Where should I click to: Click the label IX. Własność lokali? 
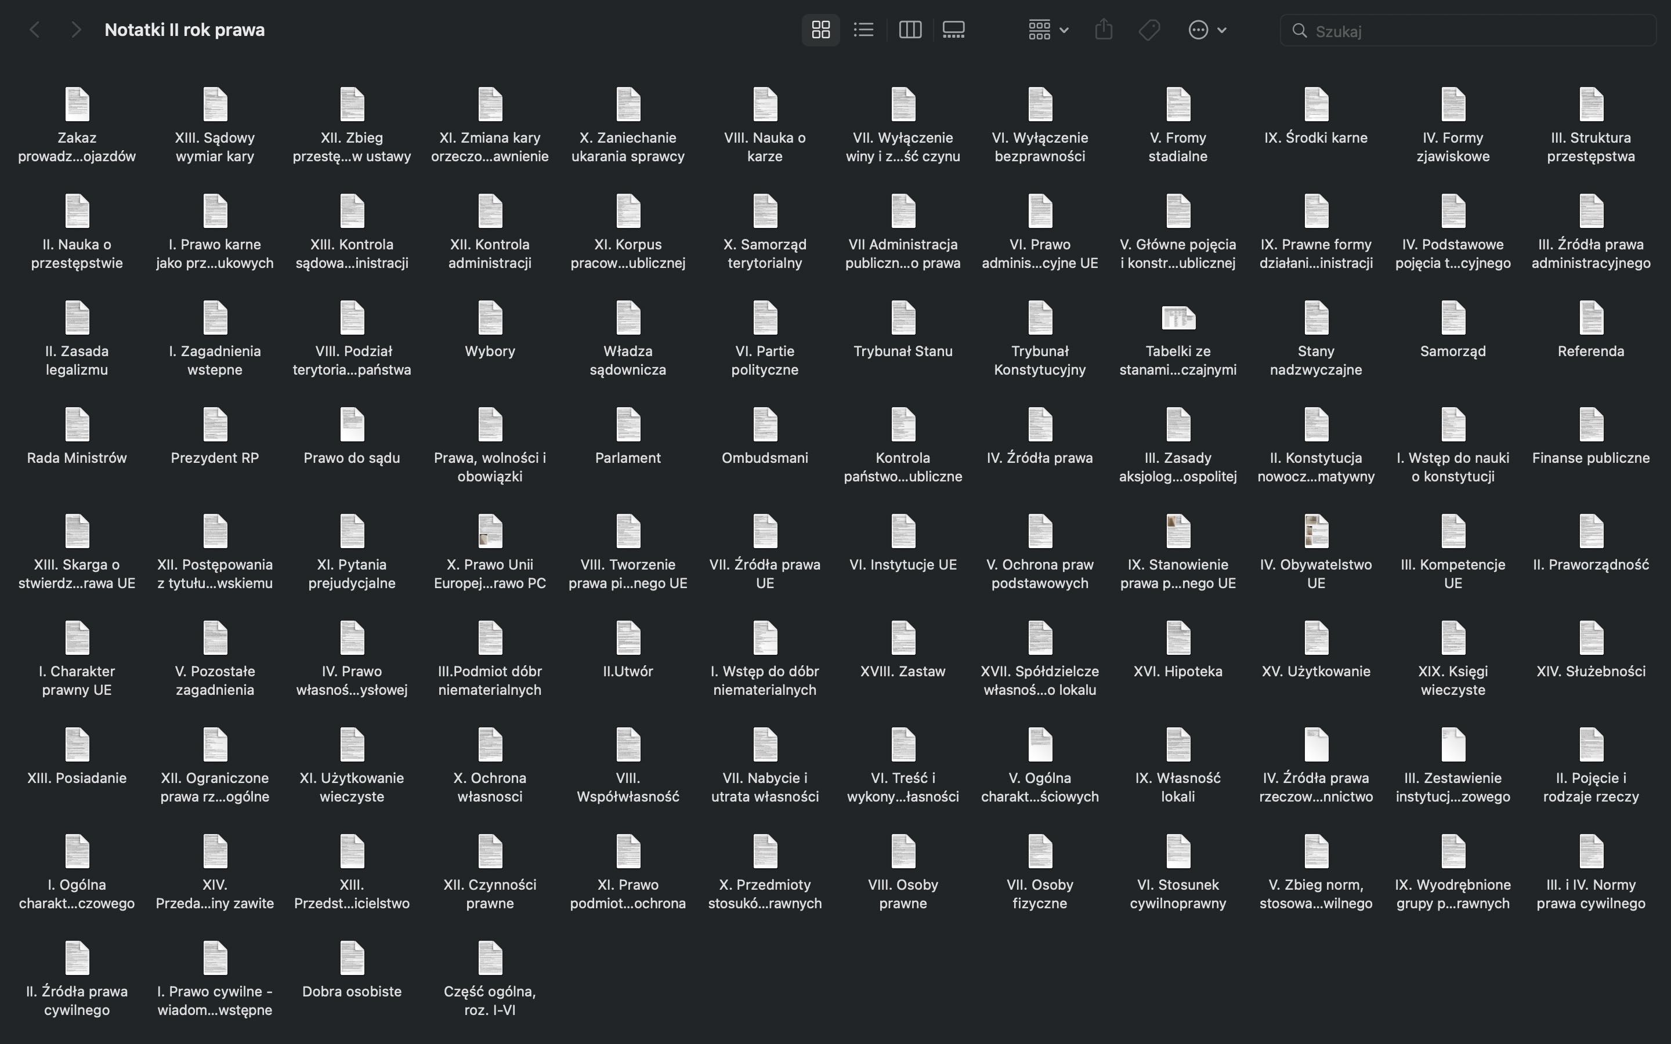(x=1178, y=786)
